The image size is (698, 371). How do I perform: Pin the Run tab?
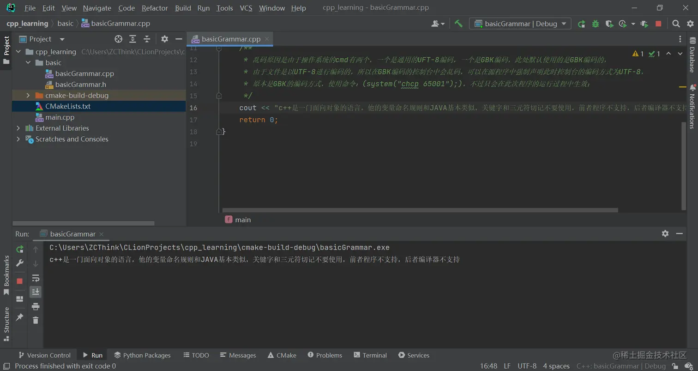click(19, 317)
